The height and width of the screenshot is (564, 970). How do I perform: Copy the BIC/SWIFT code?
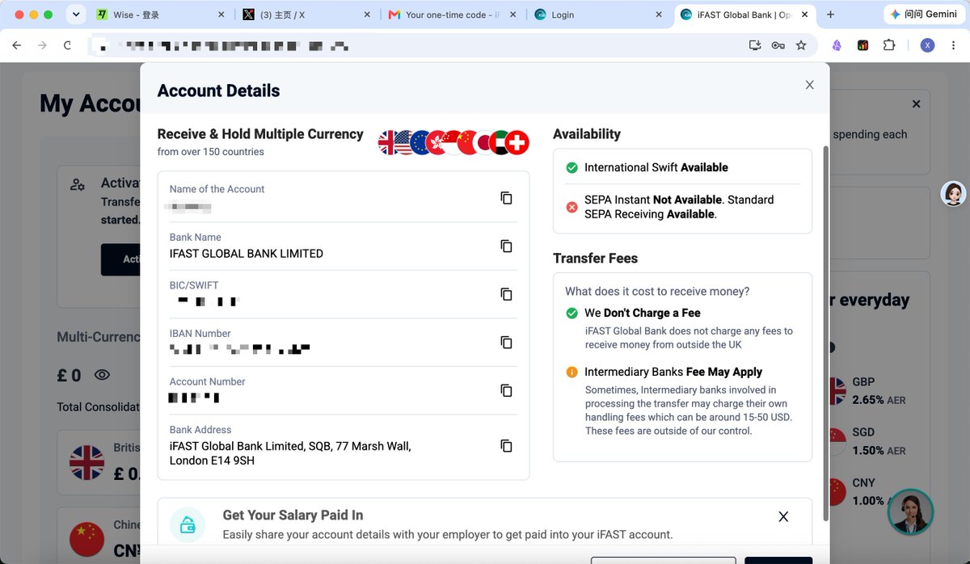pos(506,294)
